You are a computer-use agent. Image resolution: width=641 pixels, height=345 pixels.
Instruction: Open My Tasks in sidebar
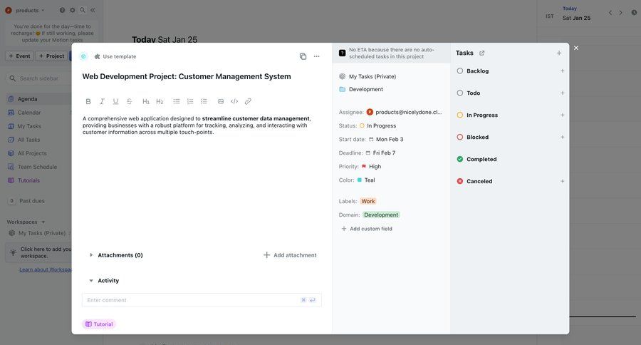[x=29, y=126]
